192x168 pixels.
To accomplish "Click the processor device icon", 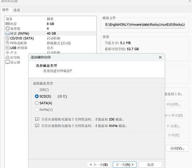I will tap(8, 28).
